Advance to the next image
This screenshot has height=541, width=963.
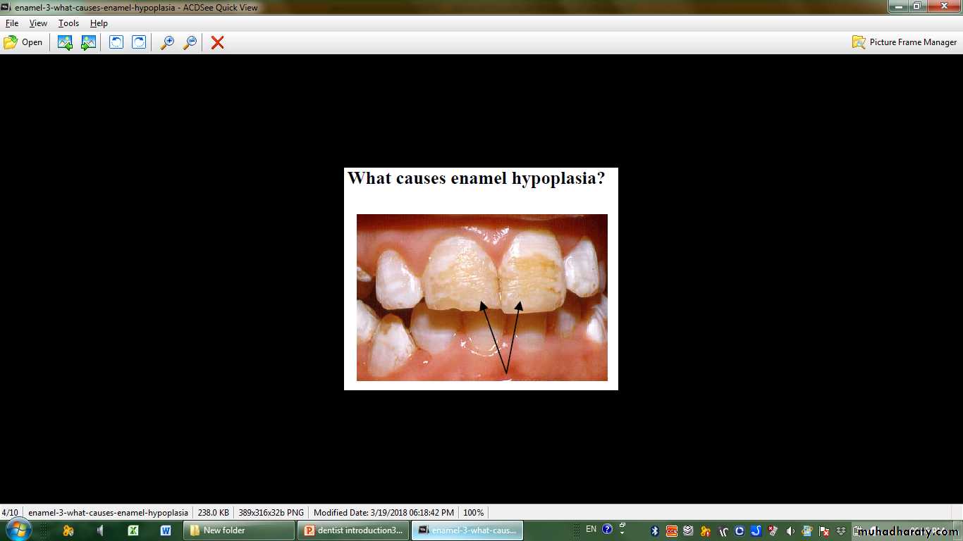pos(88,42)
